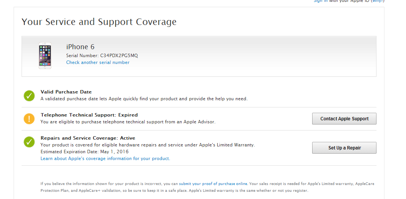The height and width of the screenshot is (199, 406).
Task: Click the validated purchase date description text
Action: (x=144, y=99)
